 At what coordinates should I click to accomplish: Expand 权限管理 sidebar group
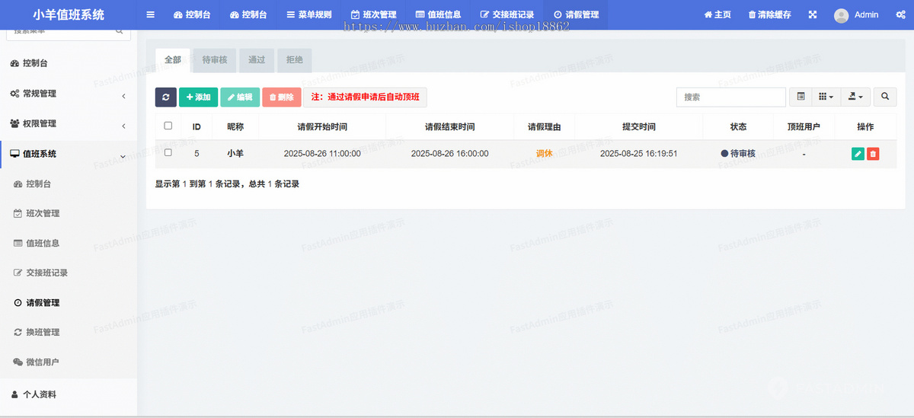(69, 123)
